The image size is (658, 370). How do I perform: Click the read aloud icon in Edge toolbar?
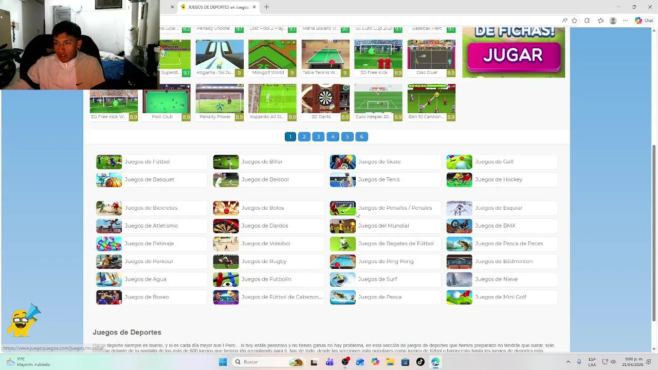[564, 21]
